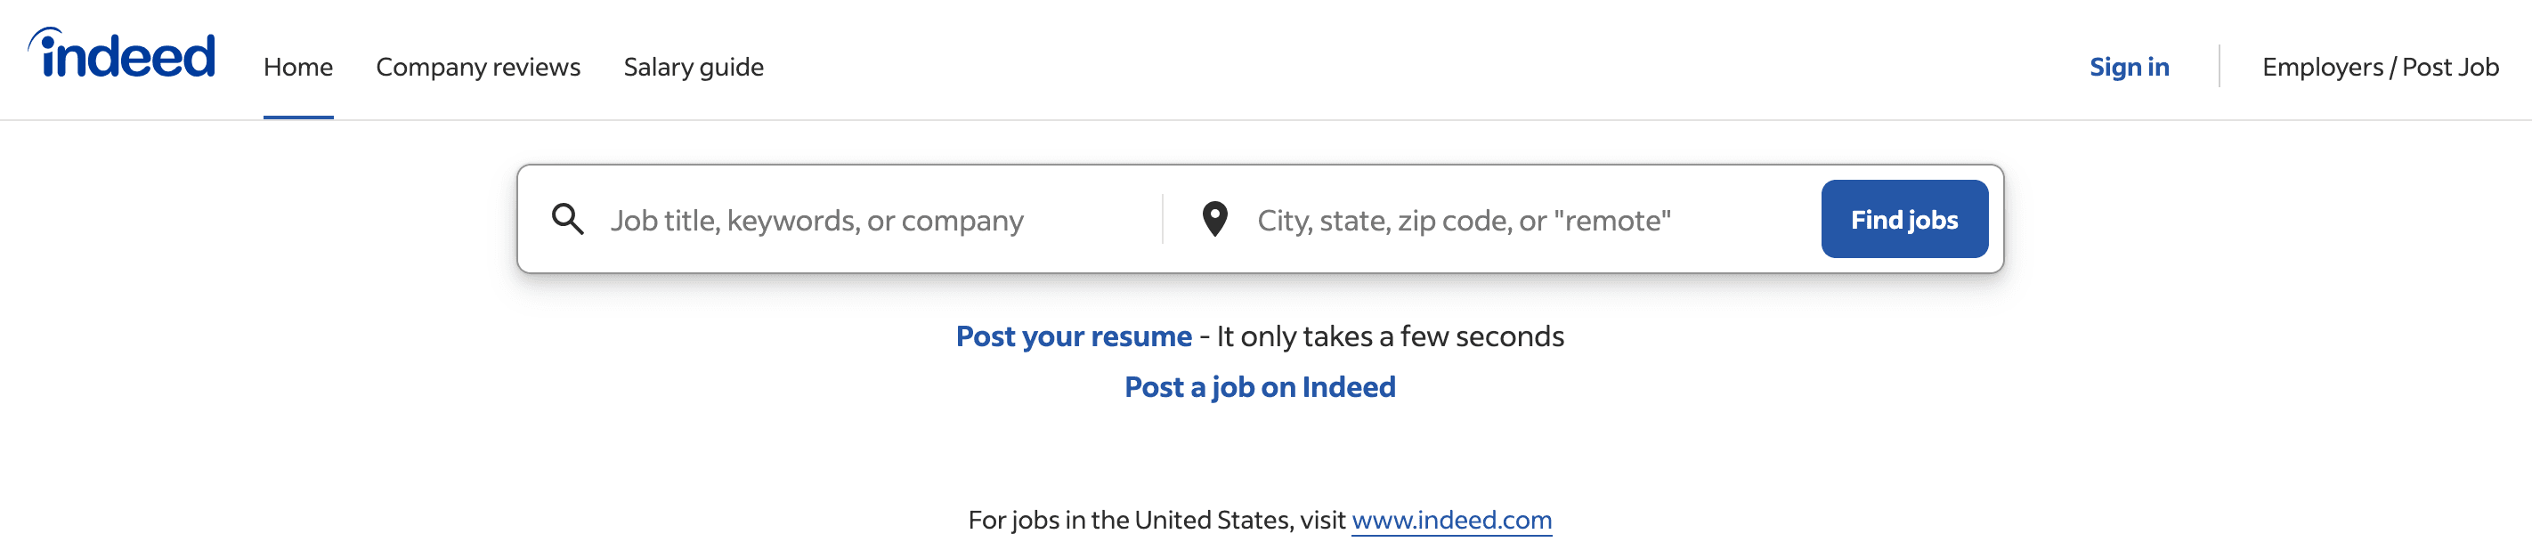The width and height of the screenshot is (2532, 550).
Task: Sign in to your Indeed account
Action: pos(2129,67)
